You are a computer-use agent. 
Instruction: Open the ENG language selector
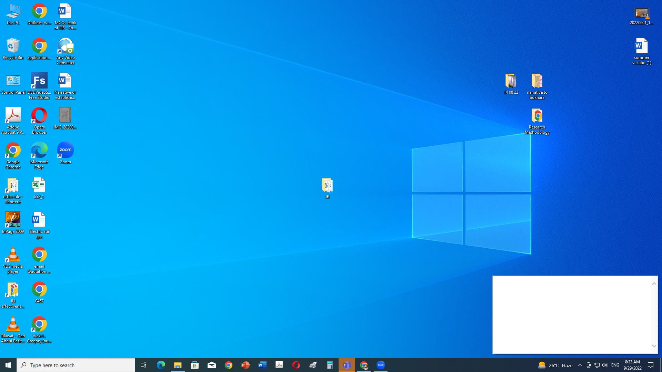click(615, 365)
